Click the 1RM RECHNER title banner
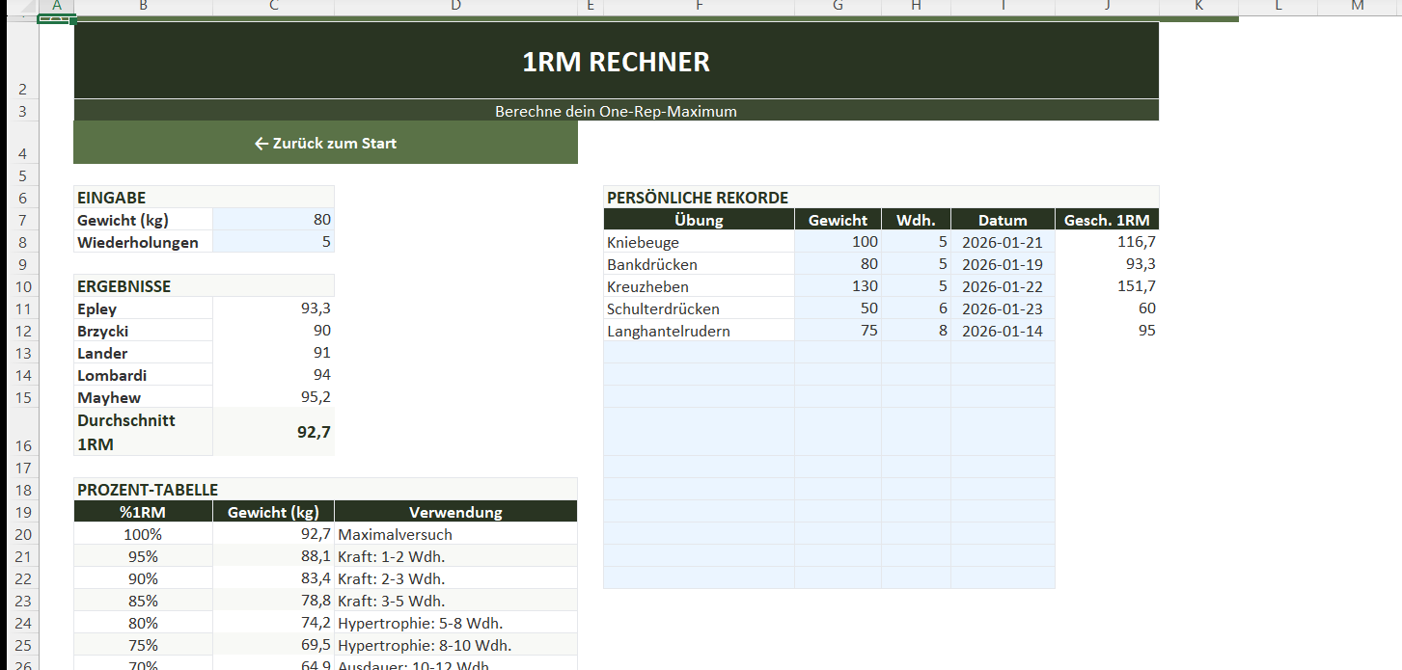 [x=616, y=62]
